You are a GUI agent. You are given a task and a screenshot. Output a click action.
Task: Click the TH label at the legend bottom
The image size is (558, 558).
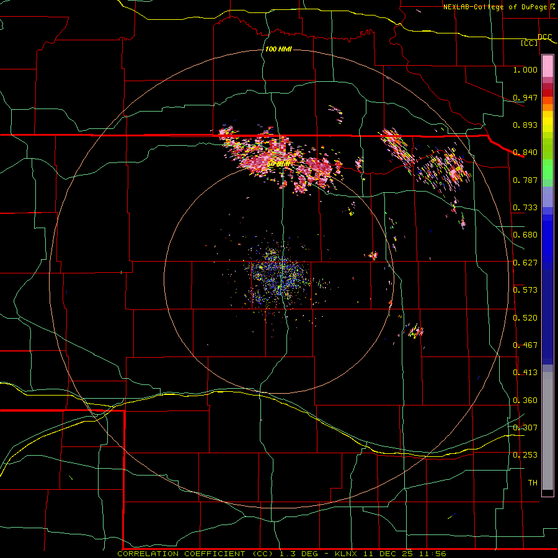(x=533, y=482)
